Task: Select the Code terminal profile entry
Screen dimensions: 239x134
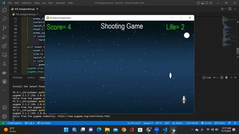Action: [207, 78]
